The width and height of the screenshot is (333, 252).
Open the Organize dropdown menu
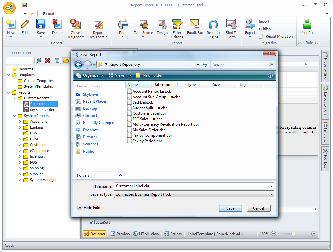(90, 75)
